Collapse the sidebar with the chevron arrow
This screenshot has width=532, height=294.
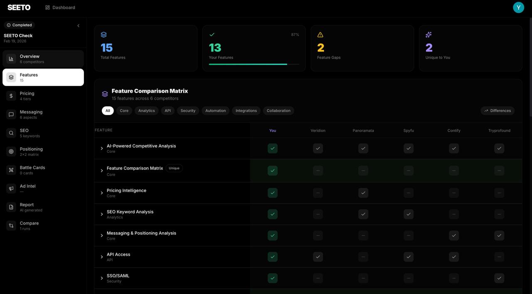pyautogui.click(x=77, y=24)
